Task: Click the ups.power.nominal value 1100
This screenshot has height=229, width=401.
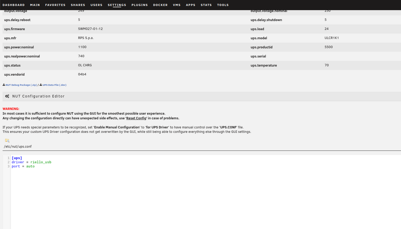Action: pos(82,47)
